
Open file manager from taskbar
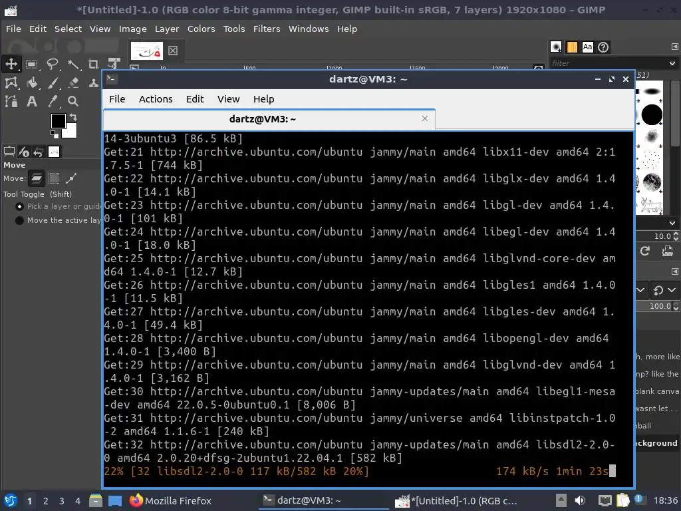(x=96, y=500)
